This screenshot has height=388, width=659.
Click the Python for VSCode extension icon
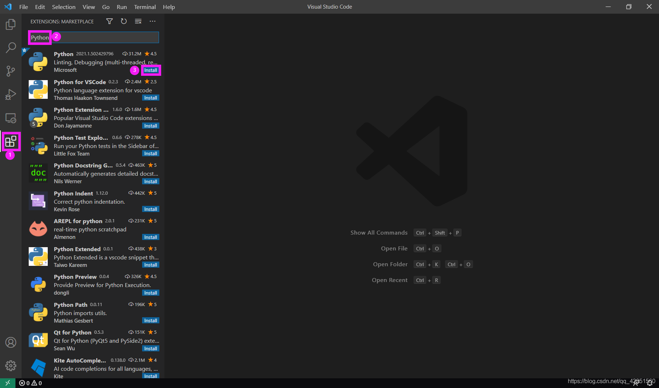(x=38, y=89)
